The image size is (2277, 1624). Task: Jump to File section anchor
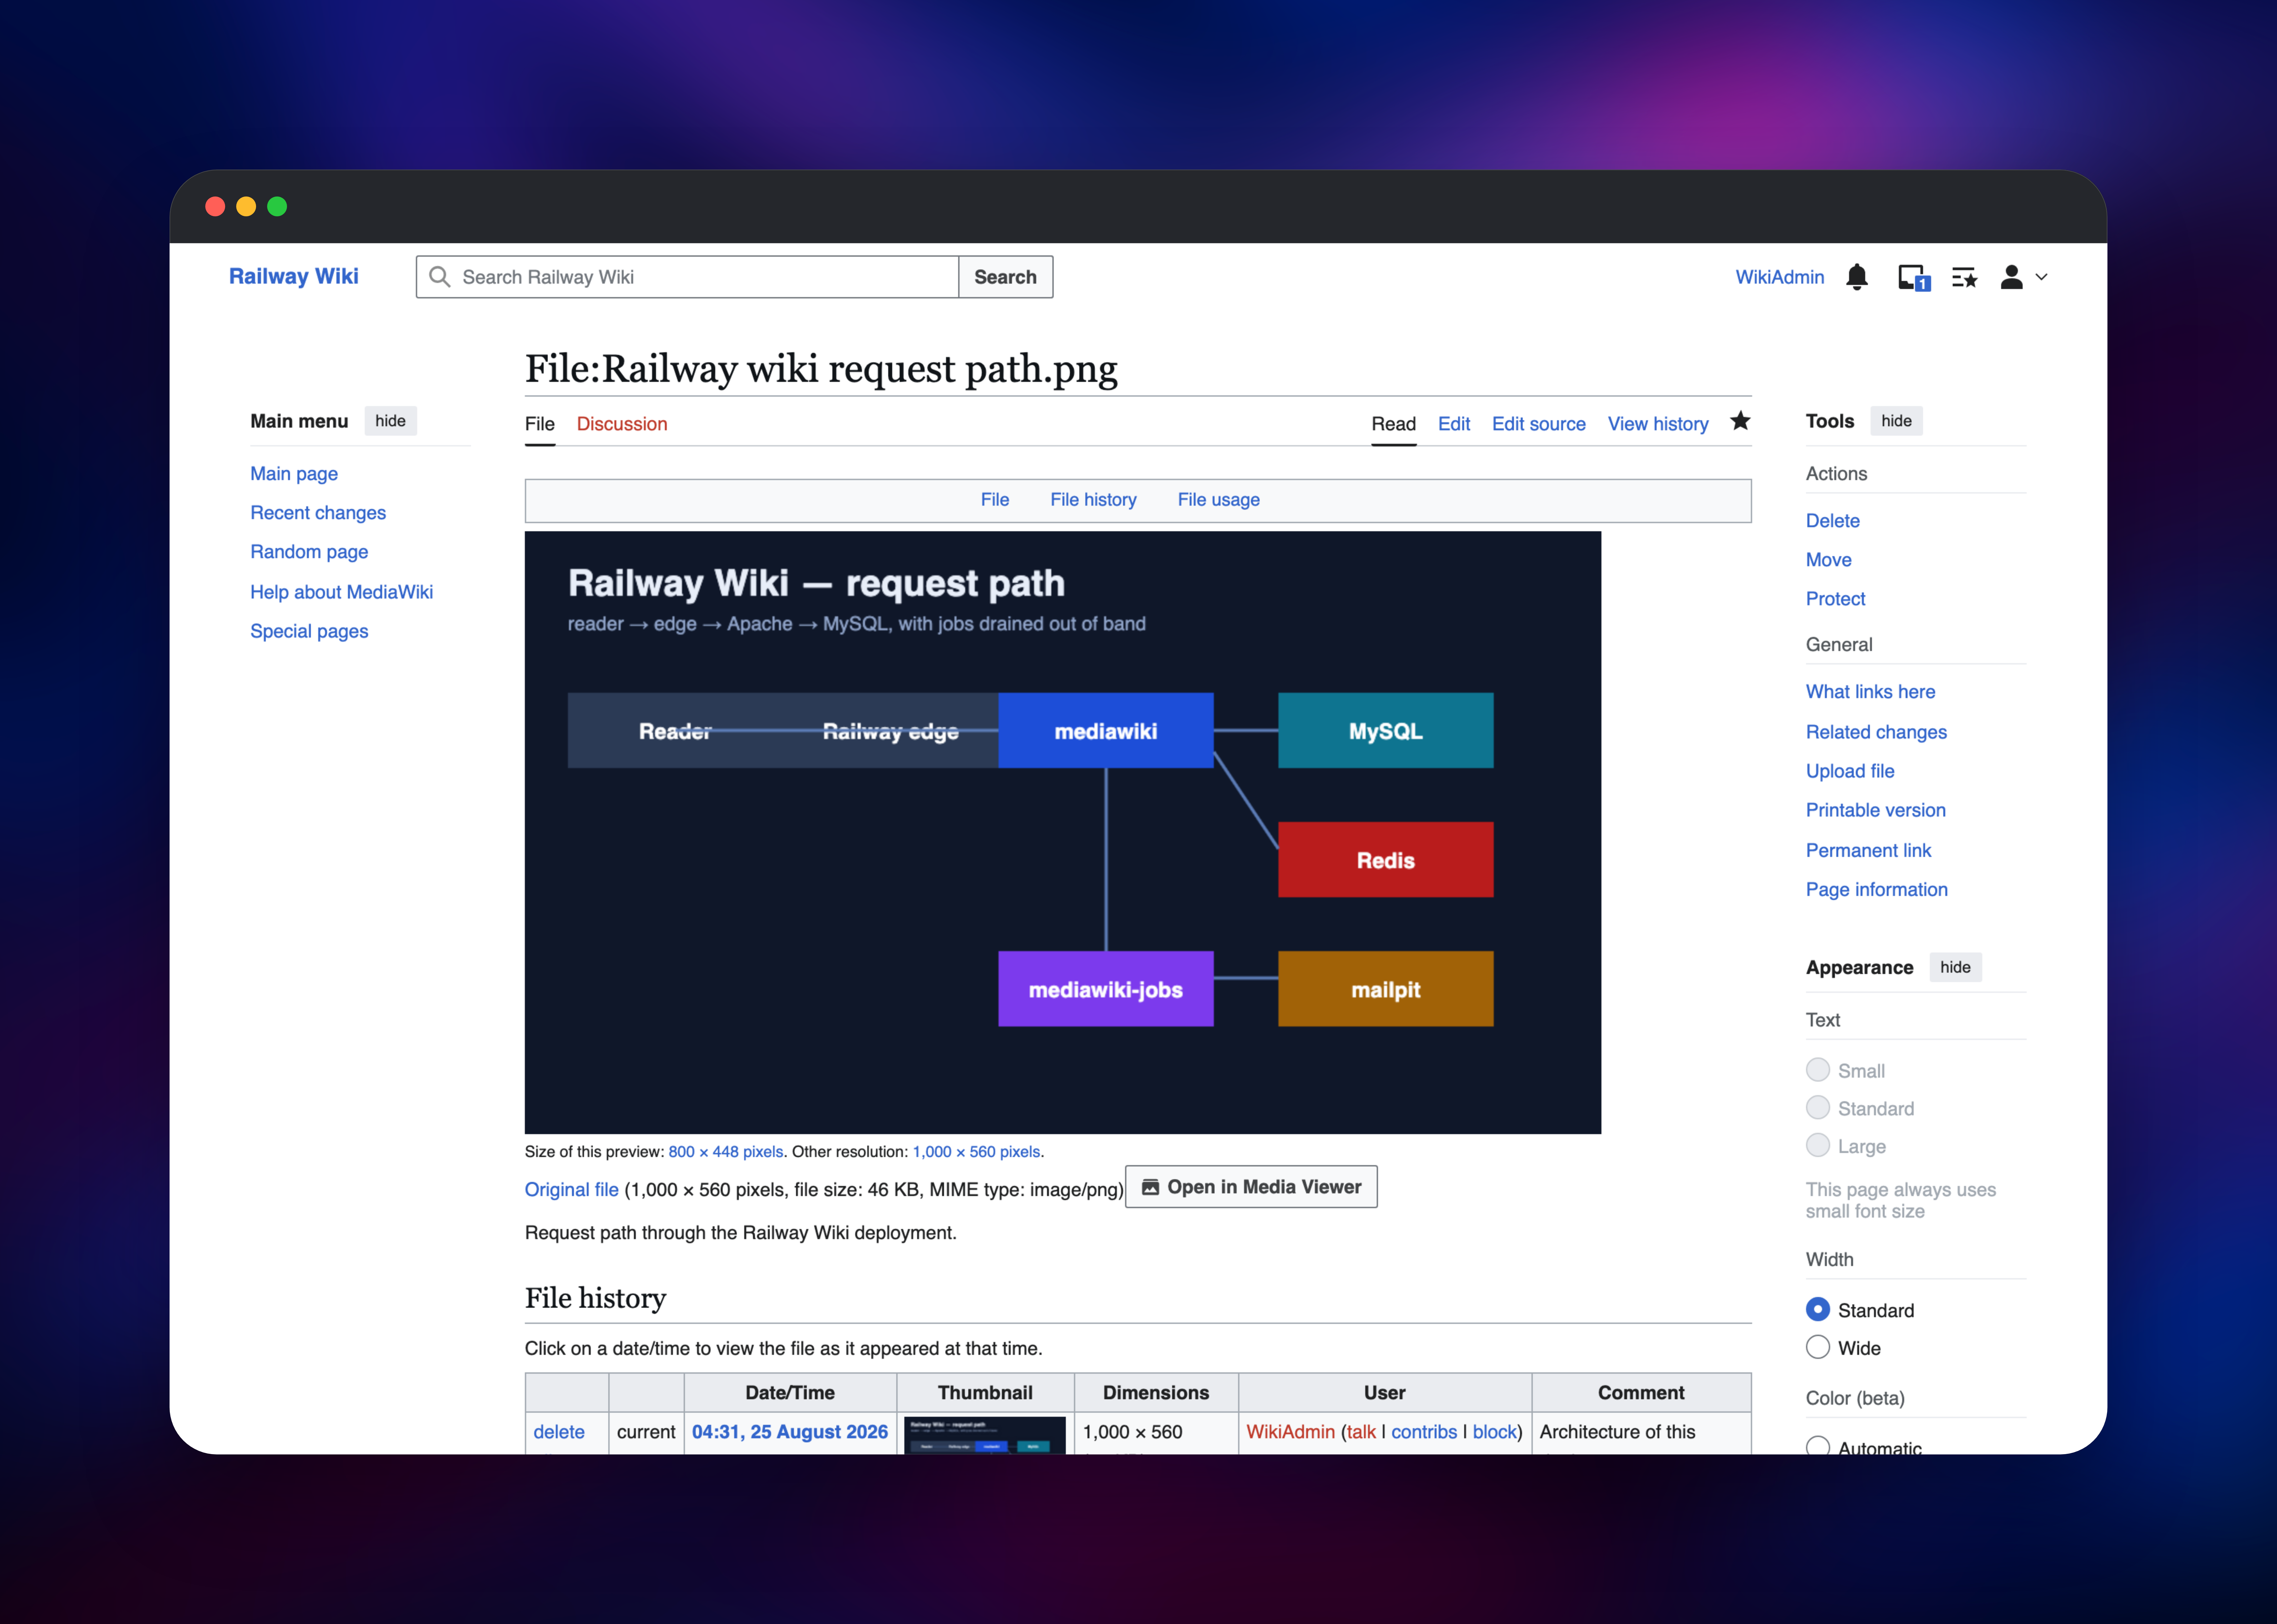995,500
